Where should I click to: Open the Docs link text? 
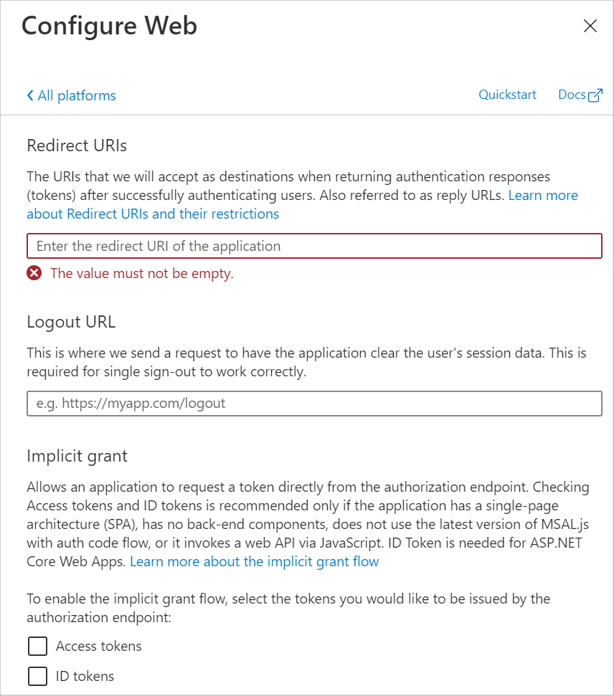pos(572,95)
